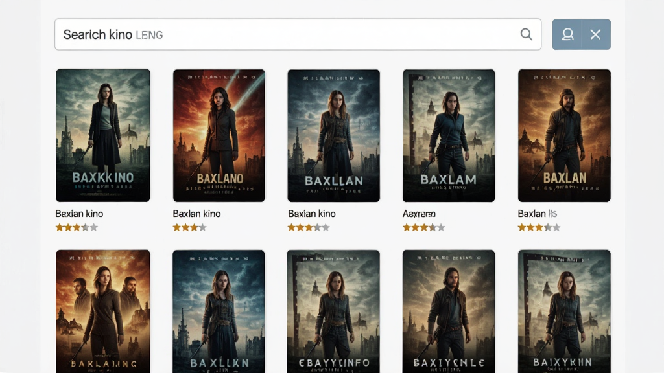
Task: Click star rating under BAXLLAN poster
Action: [x=309, y=227]
